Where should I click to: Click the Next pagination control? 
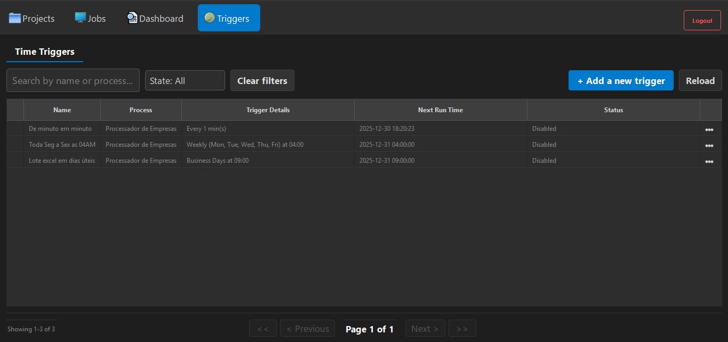point(425,328)
